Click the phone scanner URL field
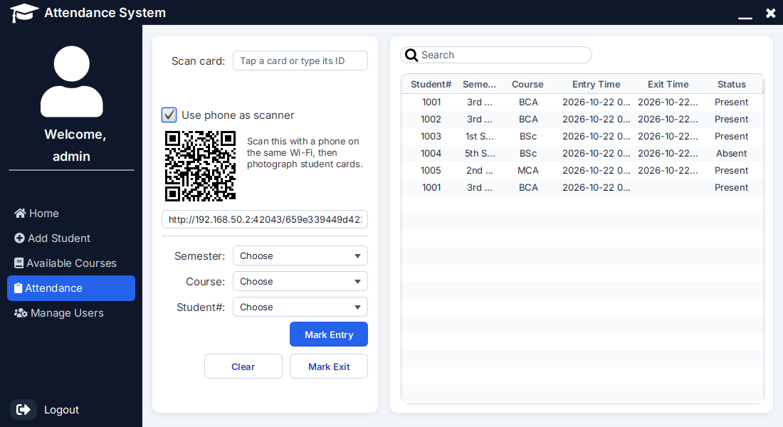This screenshot has height=427, width=783. [265, 219]
